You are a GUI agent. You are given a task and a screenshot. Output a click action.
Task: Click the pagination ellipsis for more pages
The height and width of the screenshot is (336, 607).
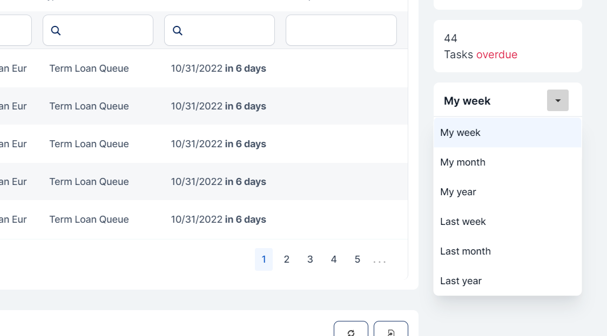(380, 261)
